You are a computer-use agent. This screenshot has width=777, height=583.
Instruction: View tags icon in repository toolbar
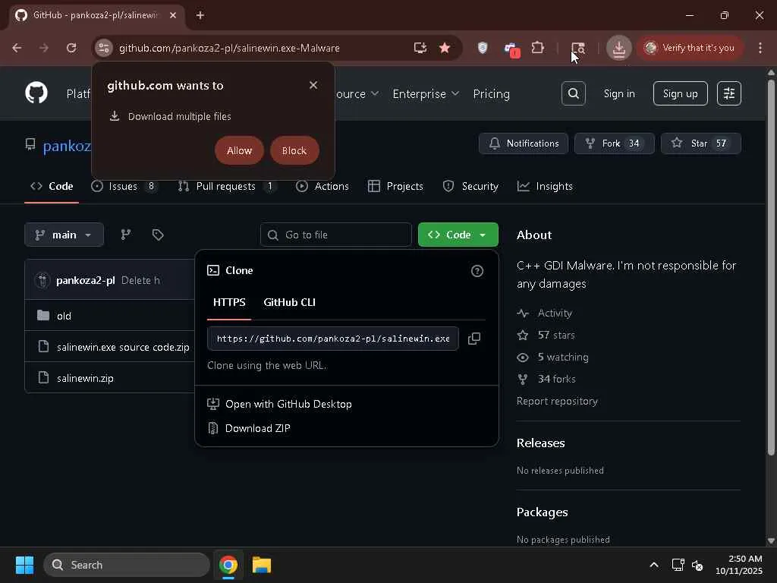pyautogui.click(x=158, y=235)
